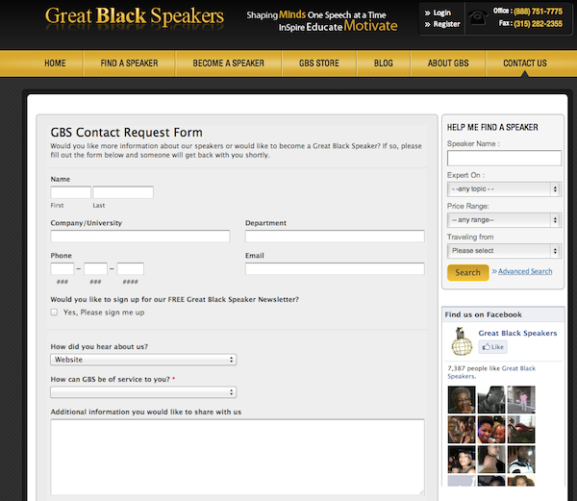Click the Email input field

pos(335,269)
